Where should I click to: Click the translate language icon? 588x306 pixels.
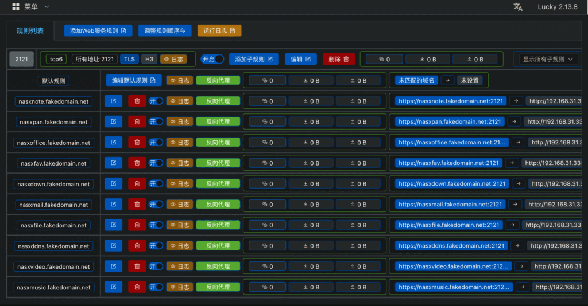coord(518,7)
